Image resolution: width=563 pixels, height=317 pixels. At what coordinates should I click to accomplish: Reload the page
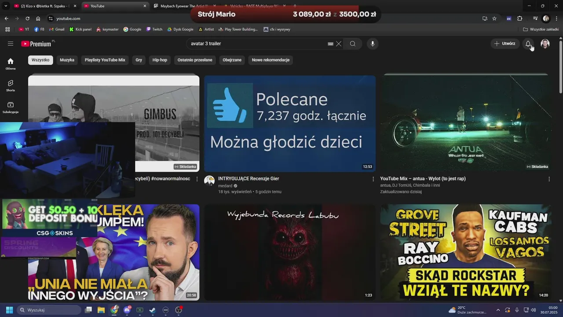coord(27,18)
